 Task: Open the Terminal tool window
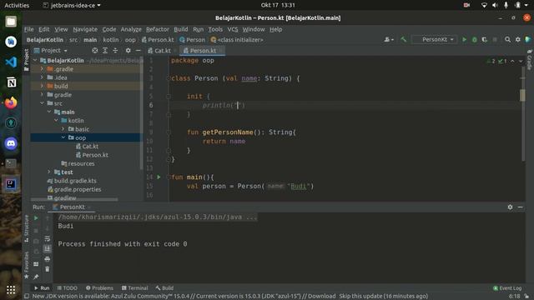[134, 287]
